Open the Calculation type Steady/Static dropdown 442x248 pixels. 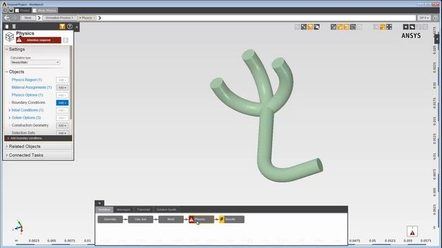(x=35, y=62)
